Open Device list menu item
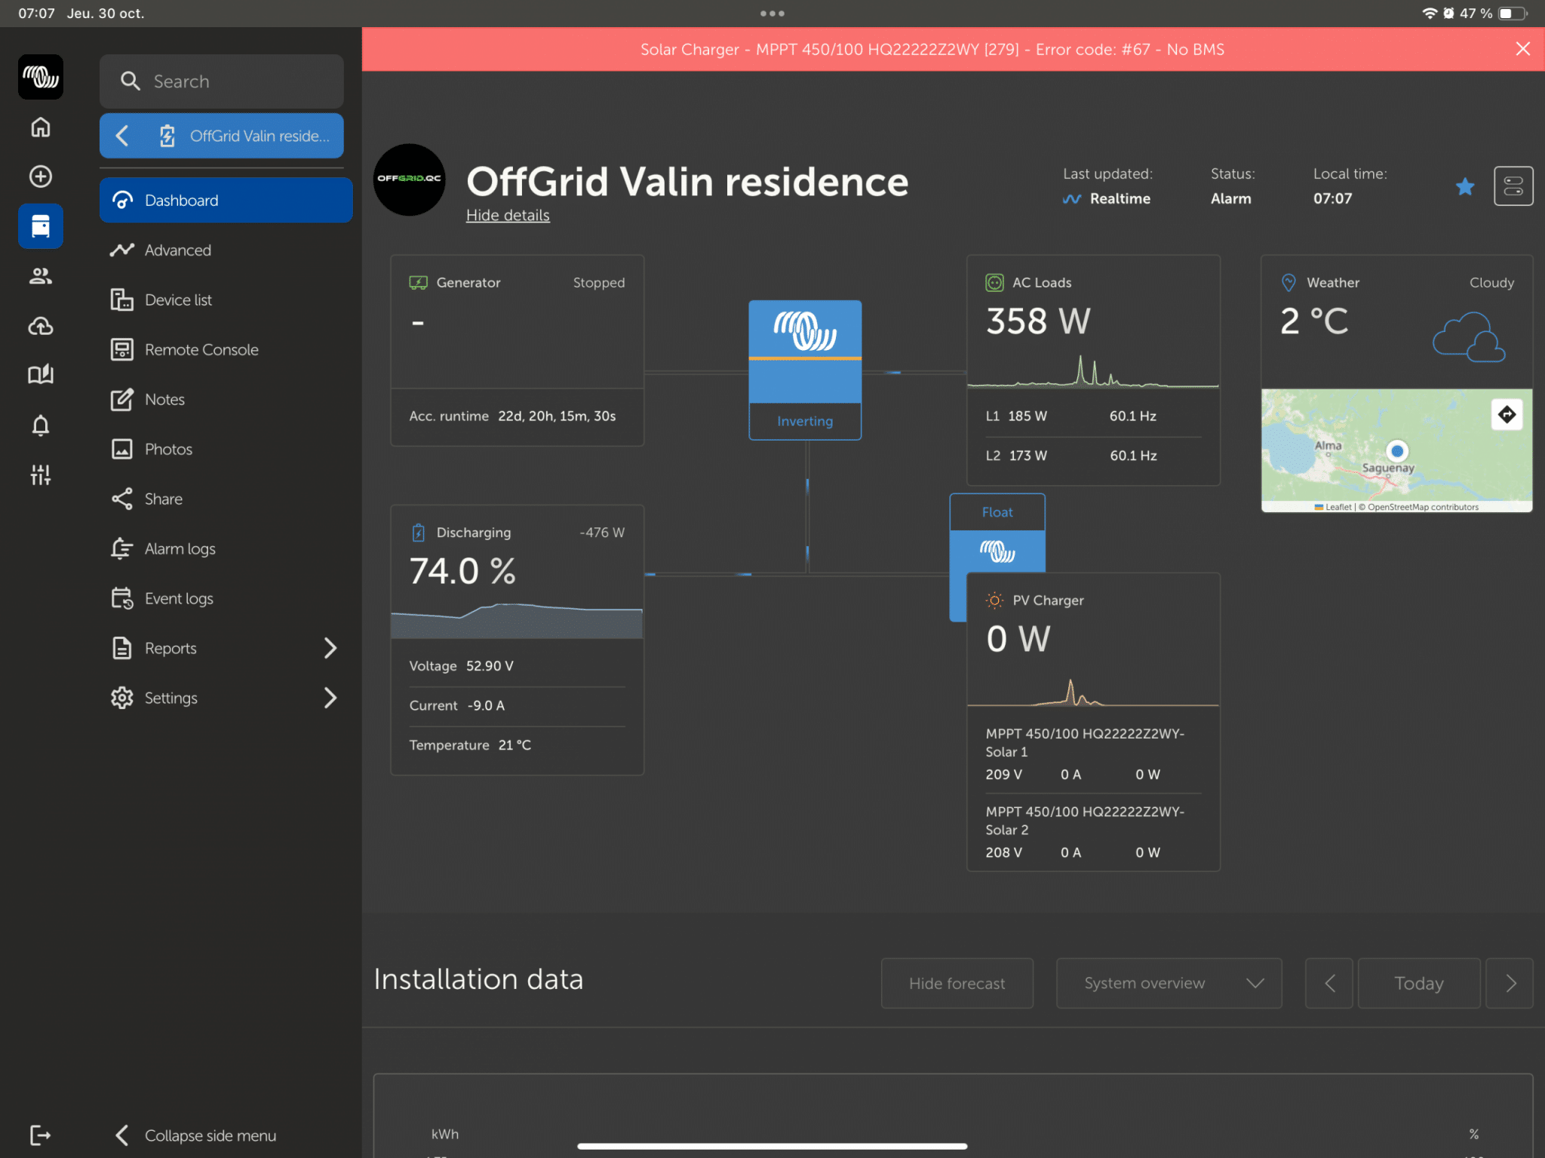 click(x=178, y=300)
